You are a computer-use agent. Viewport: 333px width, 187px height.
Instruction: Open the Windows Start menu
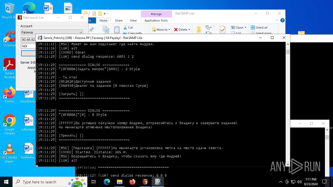6,182
